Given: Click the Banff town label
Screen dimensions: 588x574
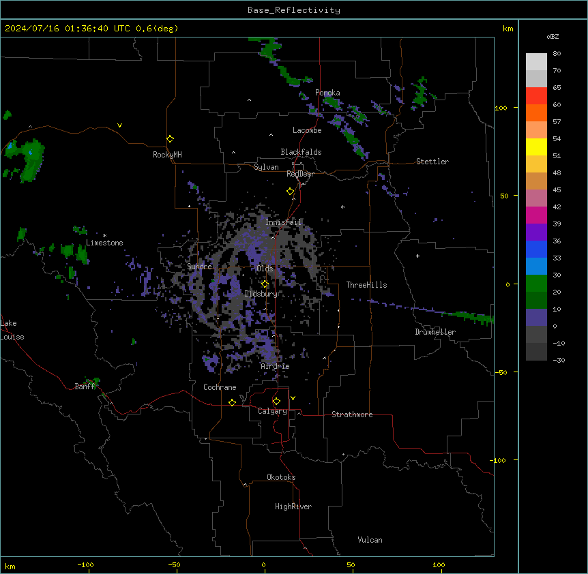Looking at the screenshot, I should pos(85,387).
